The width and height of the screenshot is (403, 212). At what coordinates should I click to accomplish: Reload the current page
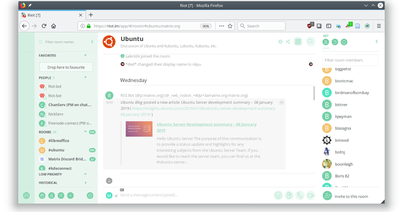click(44, 26)
